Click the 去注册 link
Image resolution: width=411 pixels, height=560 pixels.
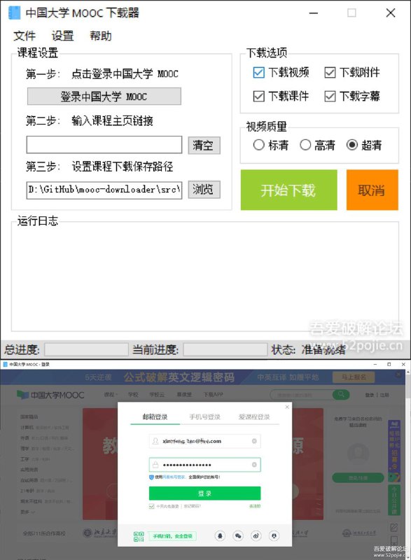coord(255,506)
